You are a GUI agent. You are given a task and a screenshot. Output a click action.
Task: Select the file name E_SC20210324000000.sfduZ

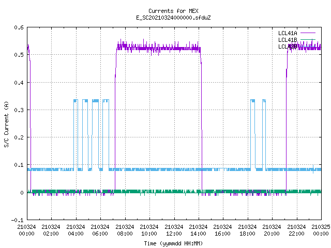(173, 18)
